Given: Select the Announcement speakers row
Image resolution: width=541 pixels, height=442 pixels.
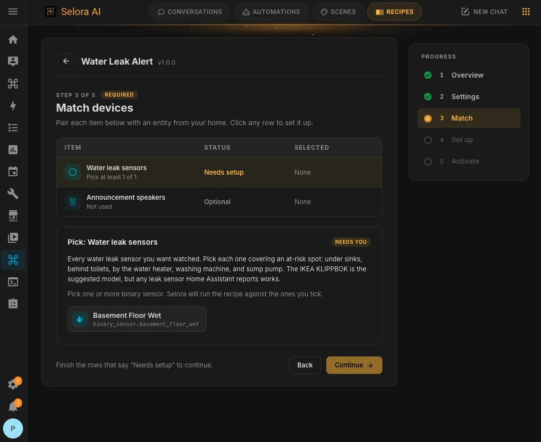Looking at the screenshot, I should coord(219,202).
